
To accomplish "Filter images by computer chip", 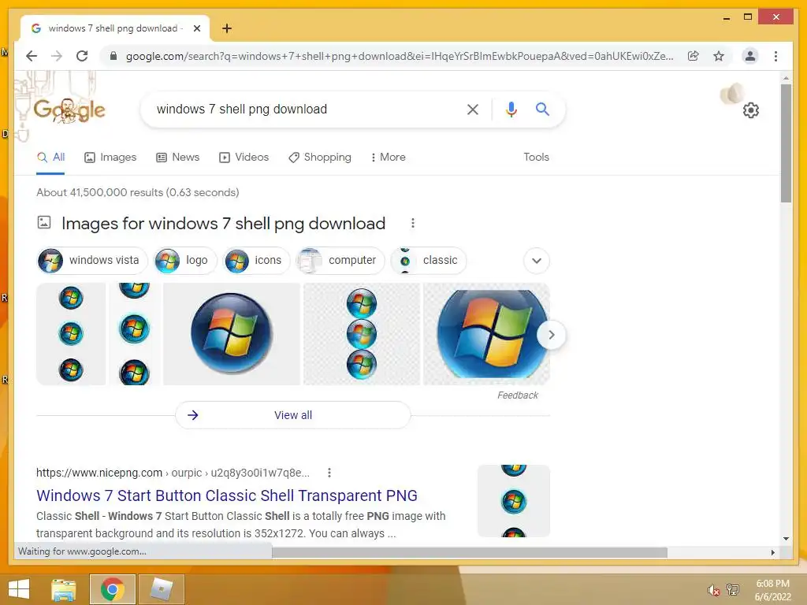I will pyautogui.click(x=340, y=260).
